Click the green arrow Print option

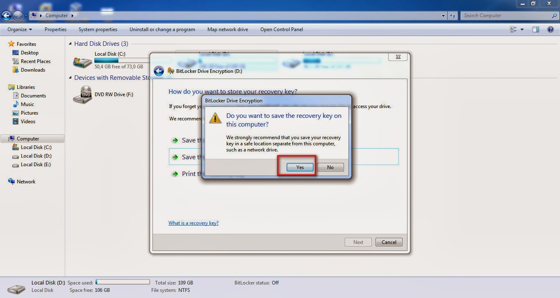[175, 174]
